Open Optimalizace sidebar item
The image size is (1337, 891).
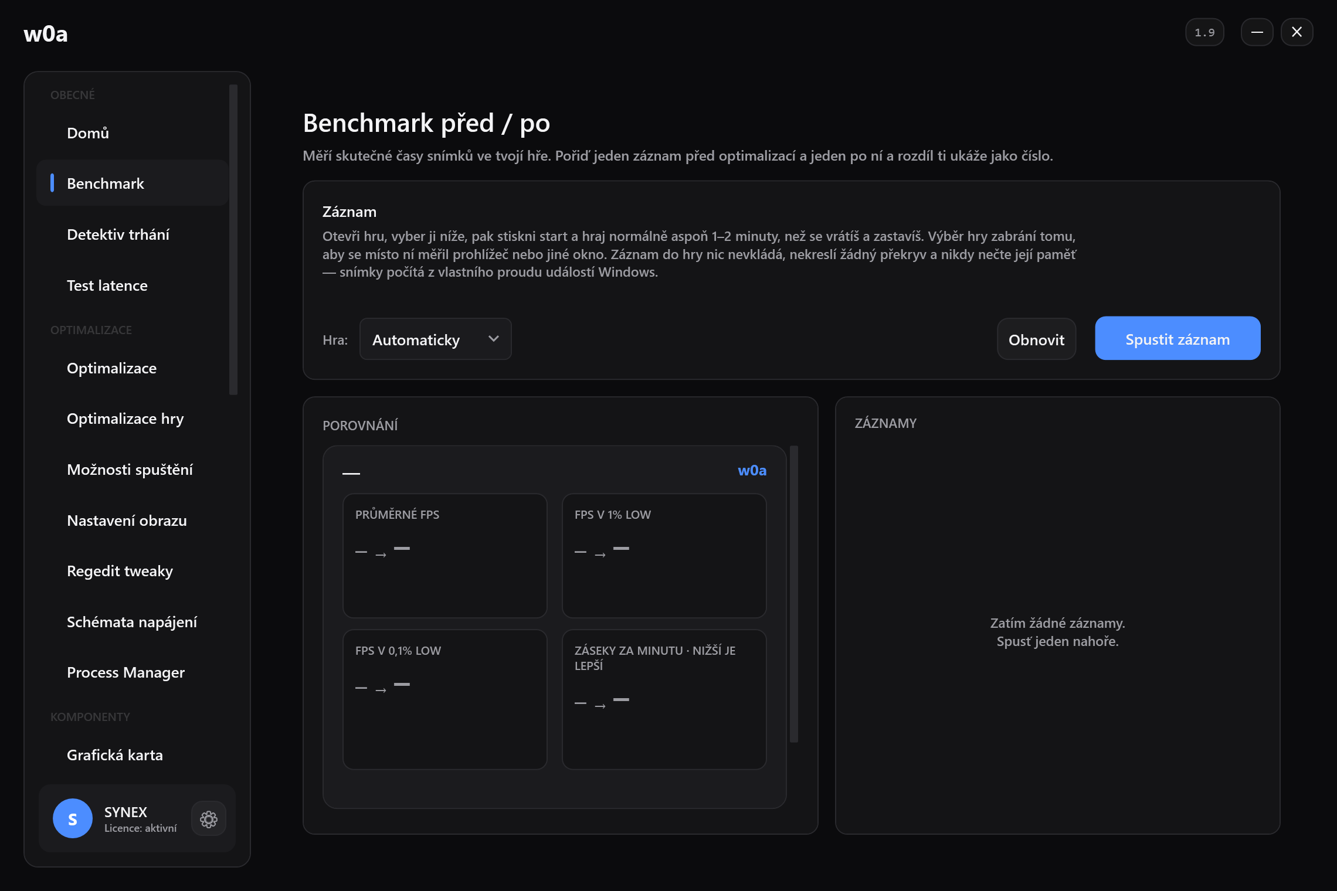[x=133, y=368]
